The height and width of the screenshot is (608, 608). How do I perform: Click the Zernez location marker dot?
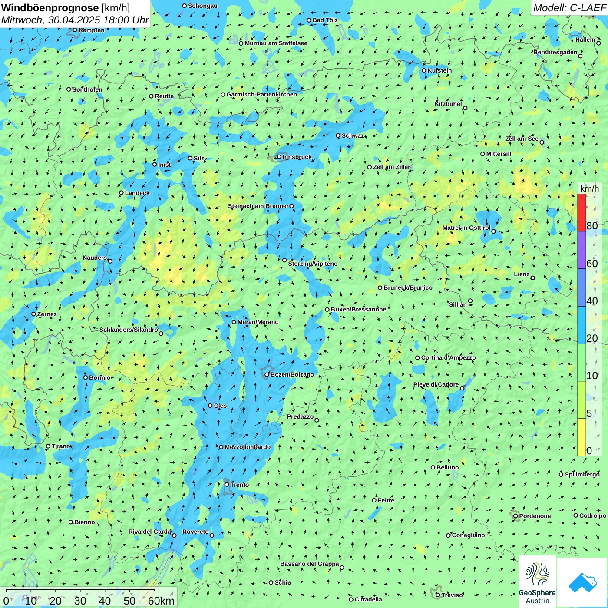(x=33, y=314)
